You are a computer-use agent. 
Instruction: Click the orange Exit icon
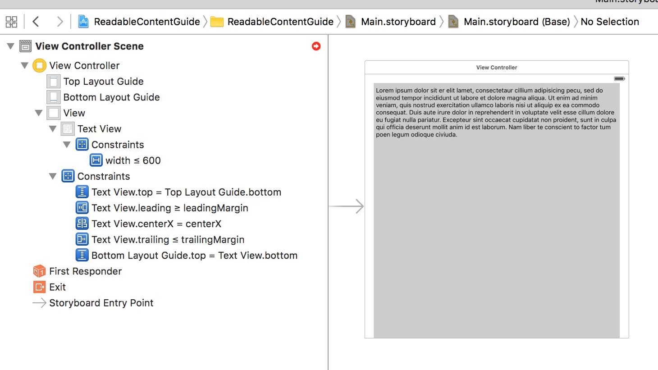click(40, 287)
